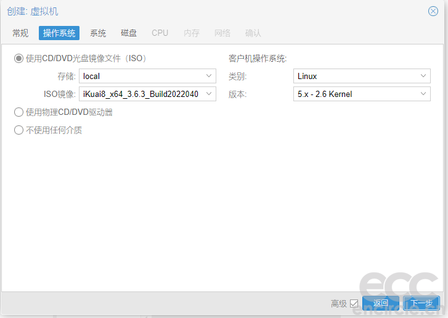
Task: Toggle the 高级 checkbox
Action: [x=354, y=303]
